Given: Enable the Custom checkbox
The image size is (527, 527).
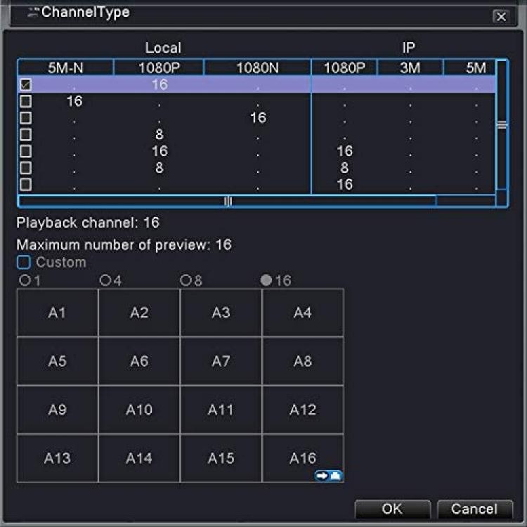Looking at the screenshot, I should point(23,262).
